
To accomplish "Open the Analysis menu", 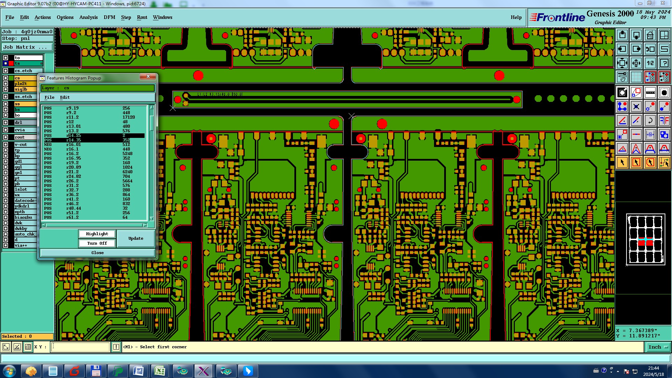I will click(88, 17).
